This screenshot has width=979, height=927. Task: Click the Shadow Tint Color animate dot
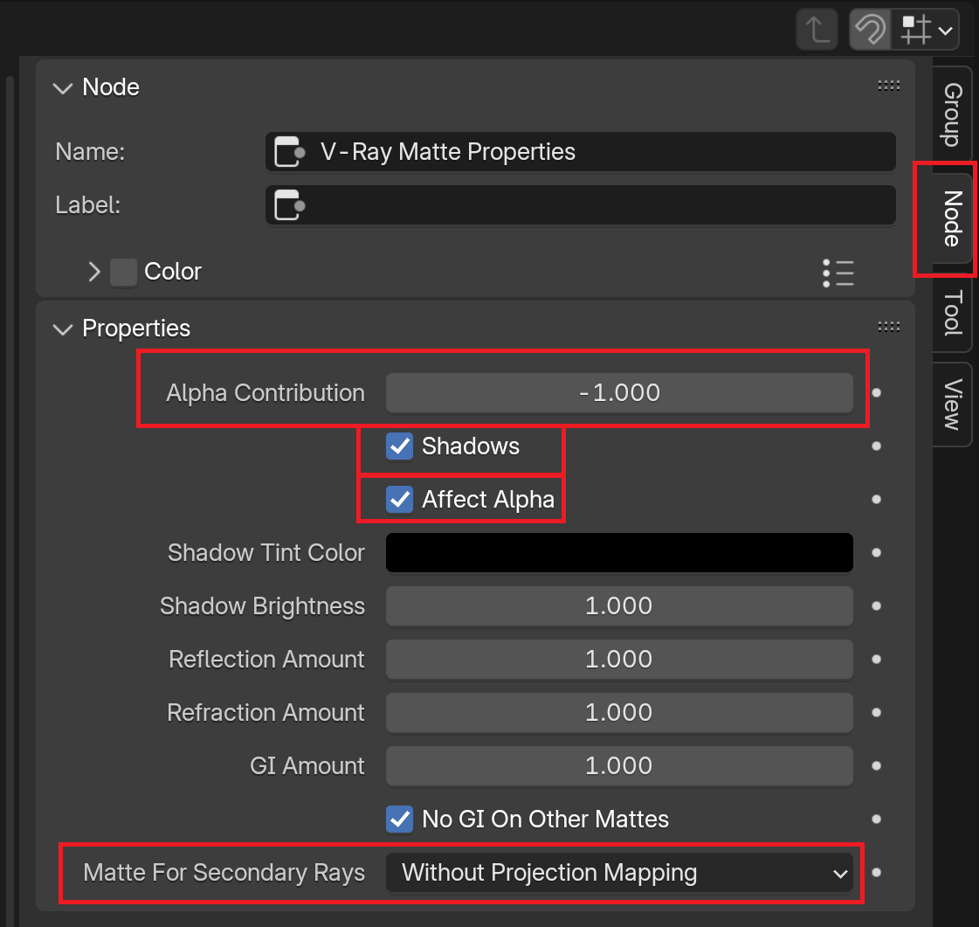point(877,553)
